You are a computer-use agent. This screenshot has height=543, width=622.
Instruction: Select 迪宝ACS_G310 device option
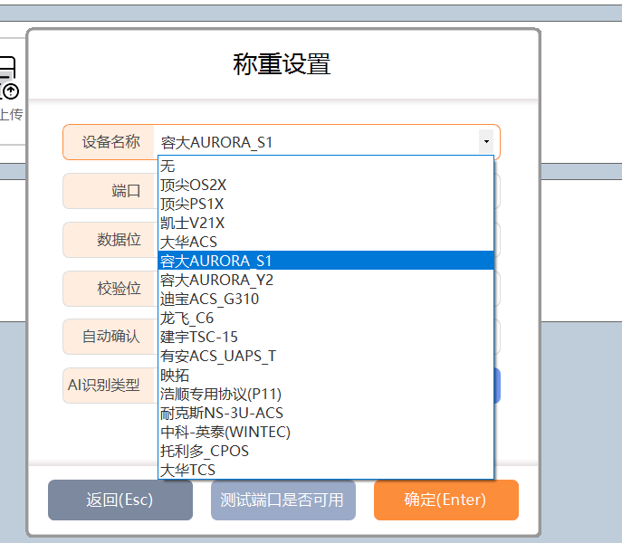(x=326, y=299)
